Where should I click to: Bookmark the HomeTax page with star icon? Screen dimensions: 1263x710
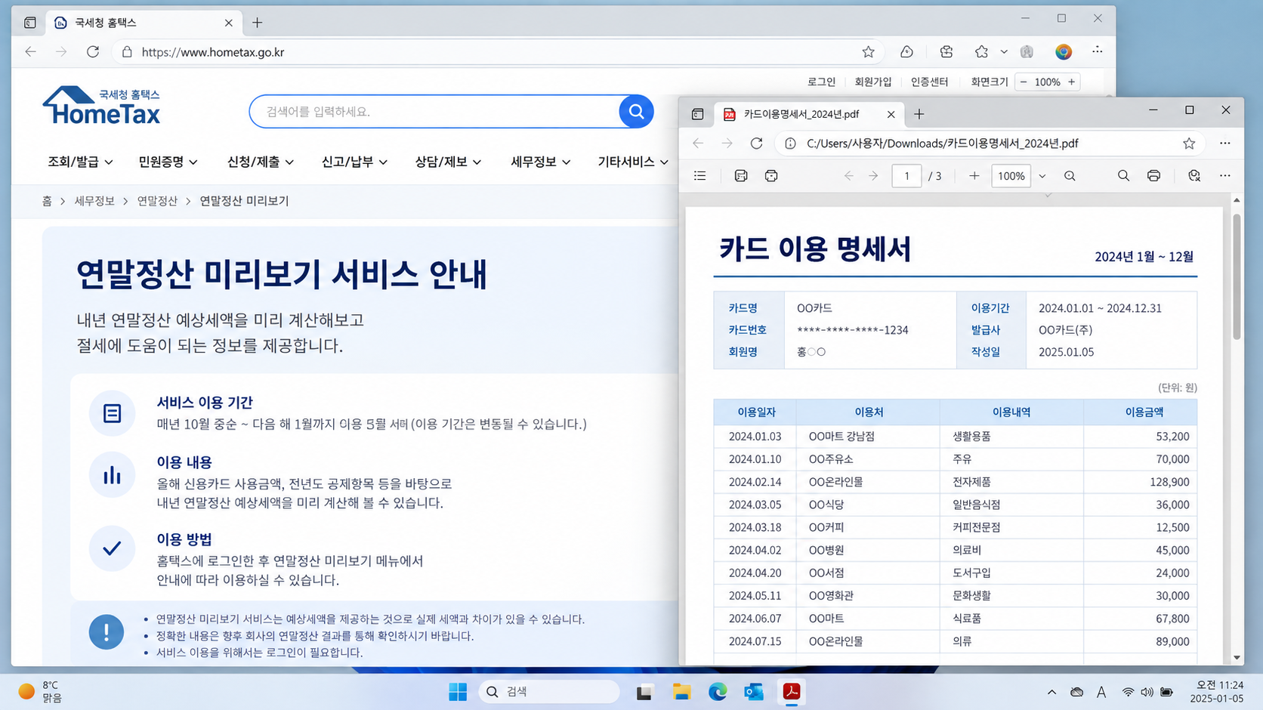pyautogui.click(x=868, y=52)
